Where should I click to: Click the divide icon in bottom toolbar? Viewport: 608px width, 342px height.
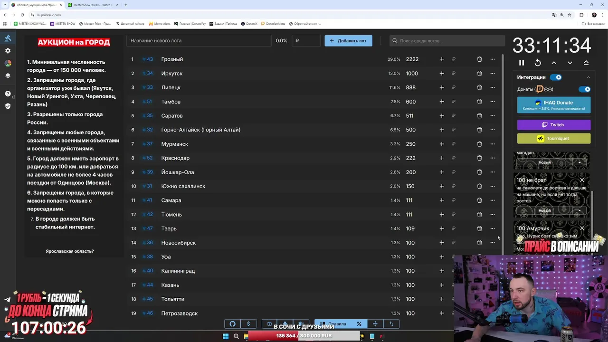click(x=375, y=324)
